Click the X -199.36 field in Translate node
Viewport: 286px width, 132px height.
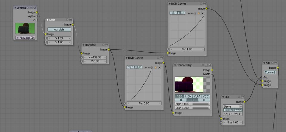pos(95,57)
